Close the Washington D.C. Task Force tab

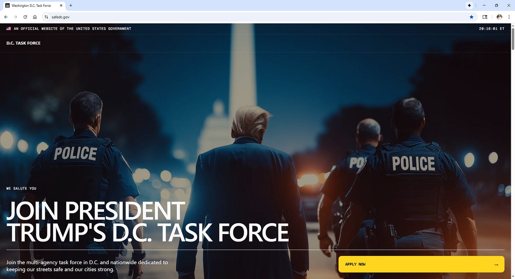[x=61, y=6]
